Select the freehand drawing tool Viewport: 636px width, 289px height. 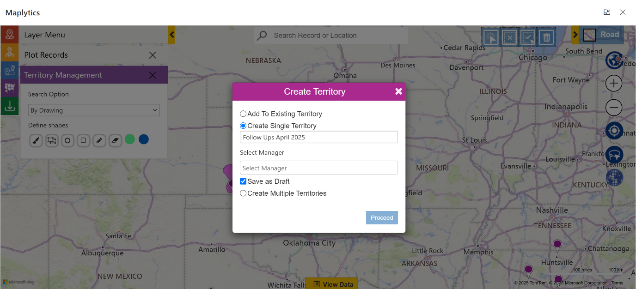(36, 140)
